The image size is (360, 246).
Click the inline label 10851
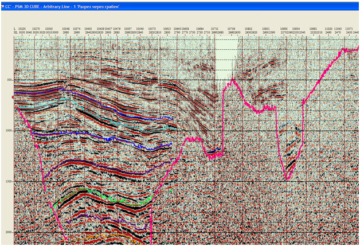[266, 29]
